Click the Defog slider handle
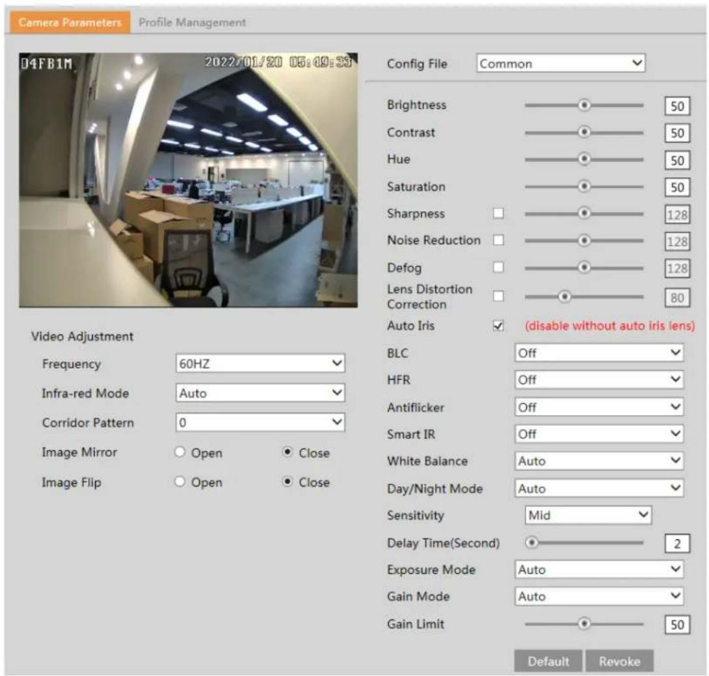Viewport: 709px width, 676px height. coord(584,268)
